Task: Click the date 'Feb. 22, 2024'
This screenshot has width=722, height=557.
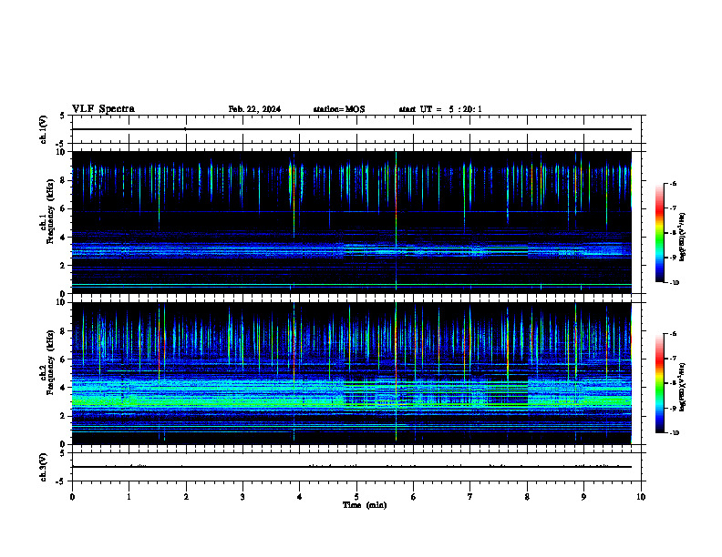Action: tap(254, 109)
